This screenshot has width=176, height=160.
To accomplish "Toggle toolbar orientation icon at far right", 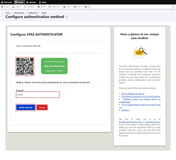I will point(173,7).
